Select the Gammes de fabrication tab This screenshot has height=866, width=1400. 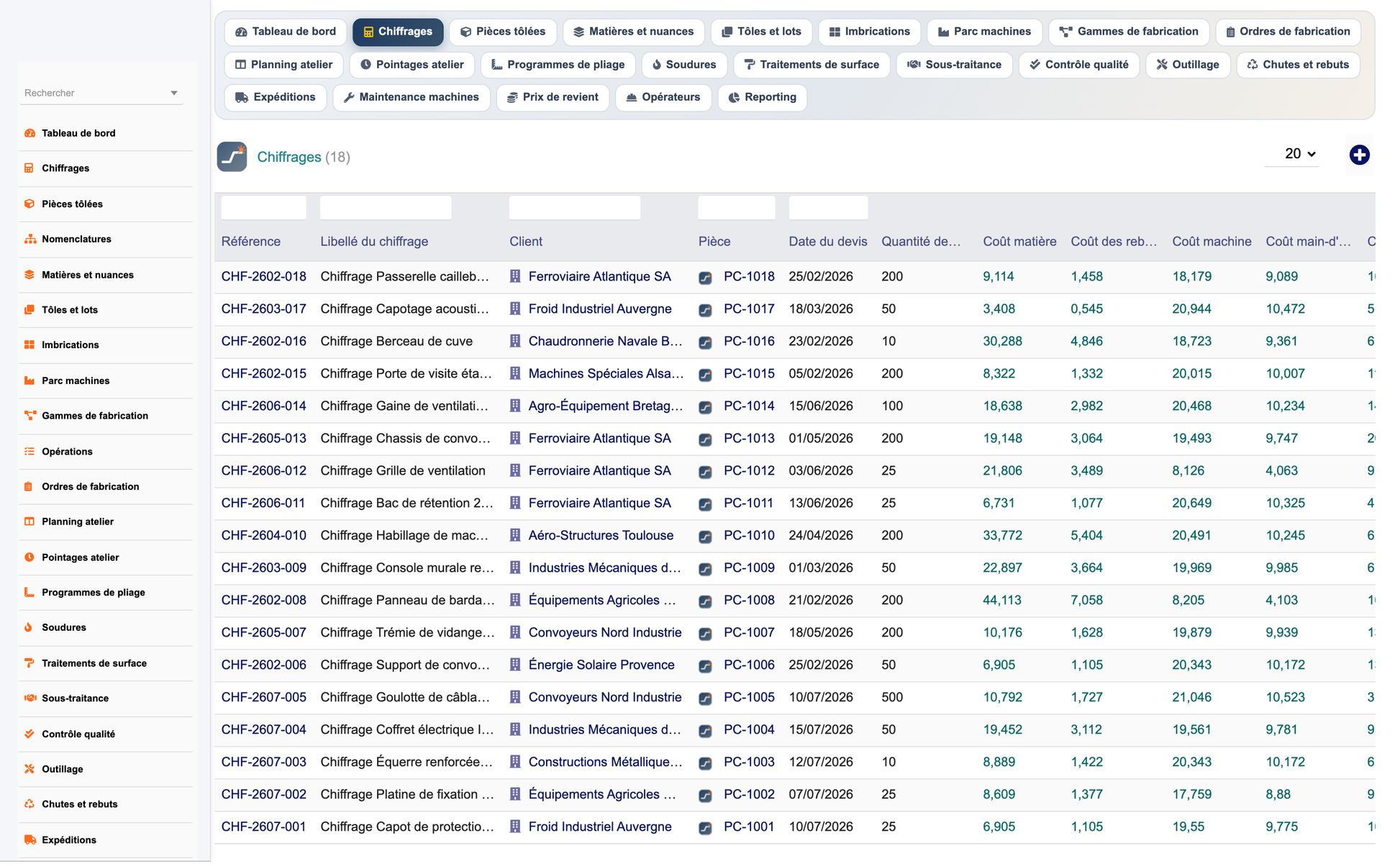(x=1129, y=32)
